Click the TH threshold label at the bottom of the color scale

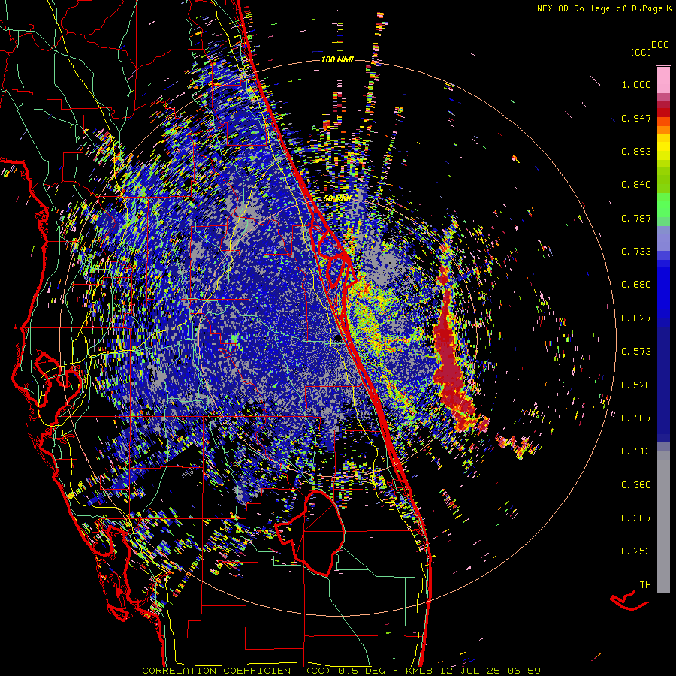coord(645,585)
